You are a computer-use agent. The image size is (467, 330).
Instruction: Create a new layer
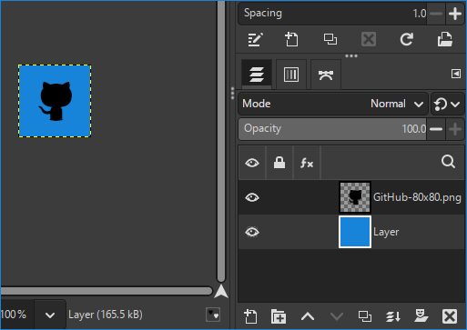[x=250, y=316]
